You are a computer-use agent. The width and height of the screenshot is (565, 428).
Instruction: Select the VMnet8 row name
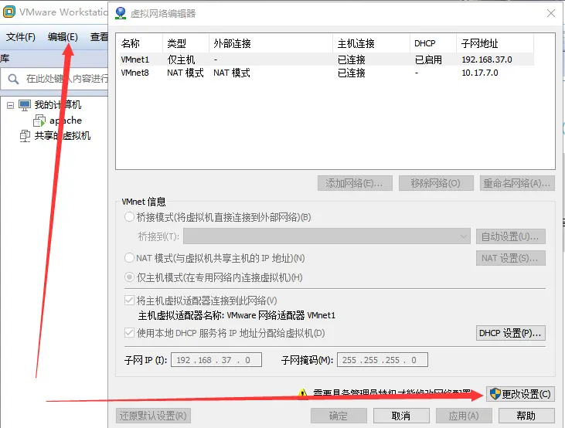click(134, 73)
